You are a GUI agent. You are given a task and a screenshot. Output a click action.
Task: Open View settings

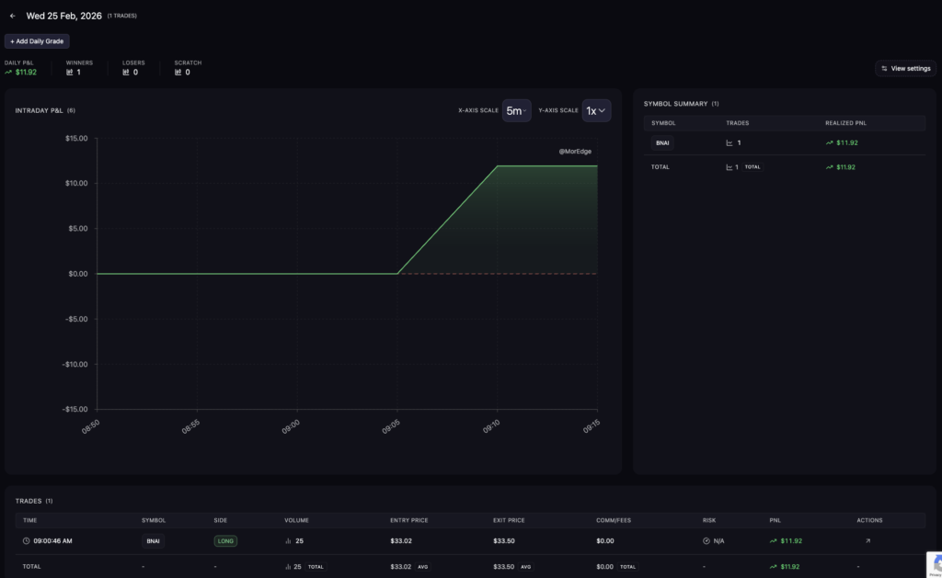(x=905, y=68)
